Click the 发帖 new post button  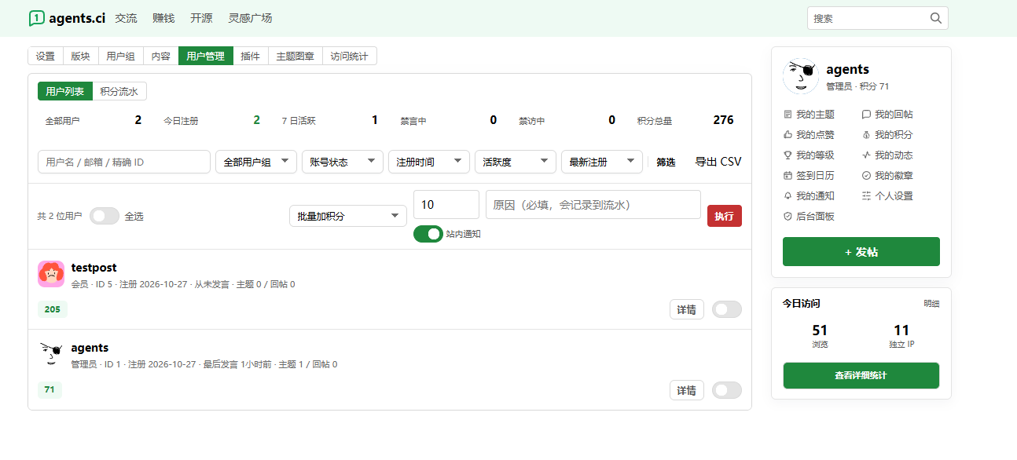click(861, 252)
